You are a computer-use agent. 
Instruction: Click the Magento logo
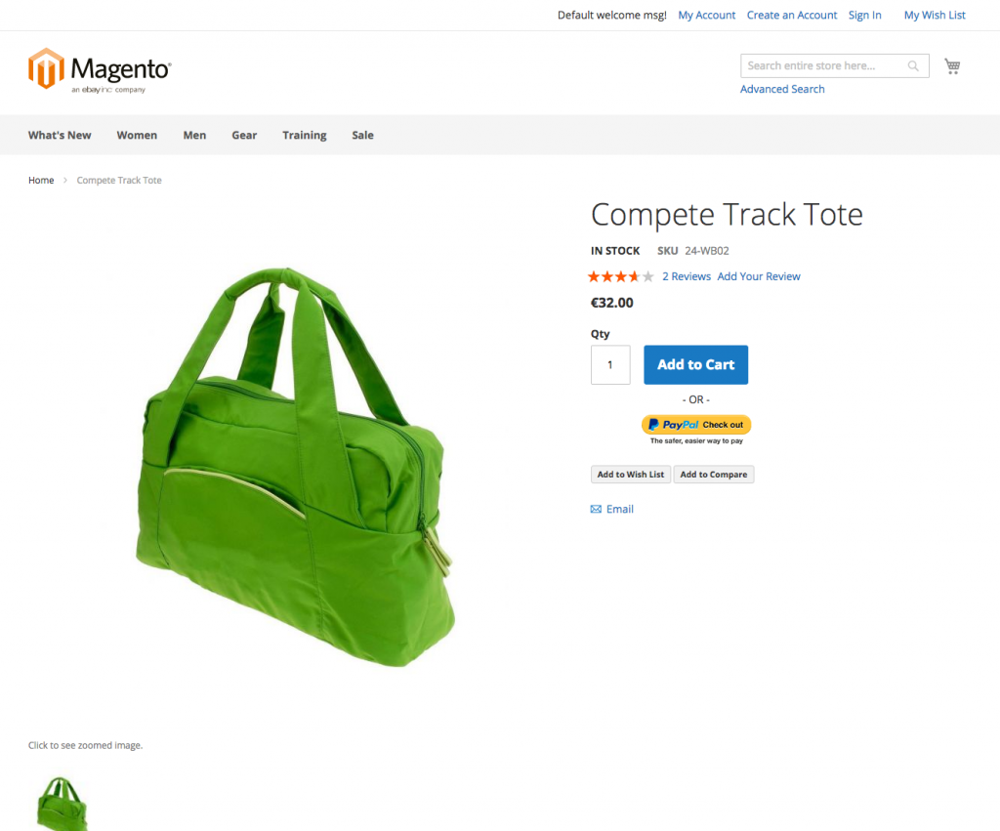(100, 70)
